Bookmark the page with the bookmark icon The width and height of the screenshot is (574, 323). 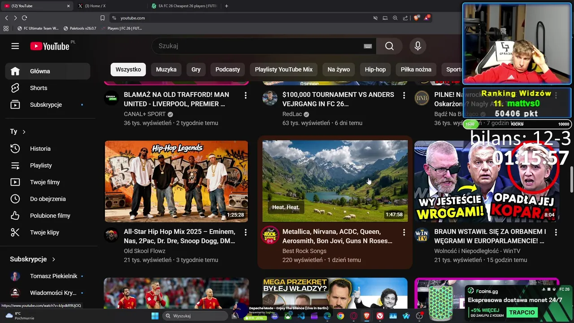click(x=102, y=18)
